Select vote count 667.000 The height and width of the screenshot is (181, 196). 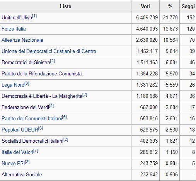point(149,108)
